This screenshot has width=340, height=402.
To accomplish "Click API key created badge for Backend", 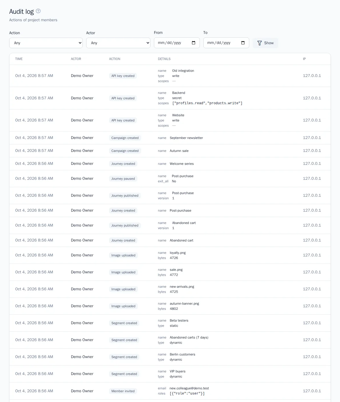I will [123, 98].
